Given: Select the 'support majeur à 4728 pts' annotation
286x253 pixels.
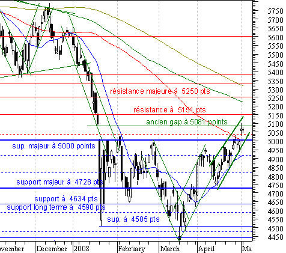Looking at the screenshot, I should pyautogui.click(x=59, y=182).
